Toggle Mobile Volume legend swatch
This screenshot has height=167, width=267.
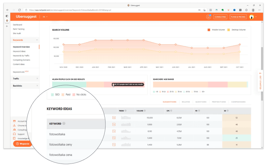209,30
